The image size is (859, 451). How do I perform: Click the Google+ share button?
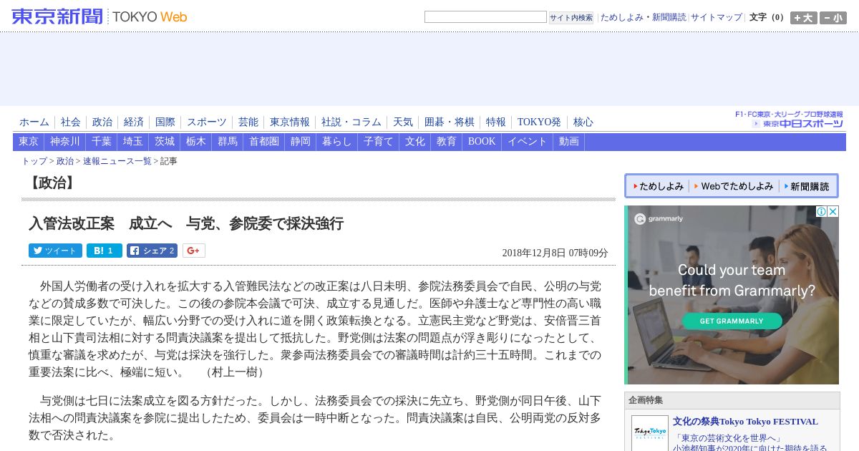(x=194, y=251)
